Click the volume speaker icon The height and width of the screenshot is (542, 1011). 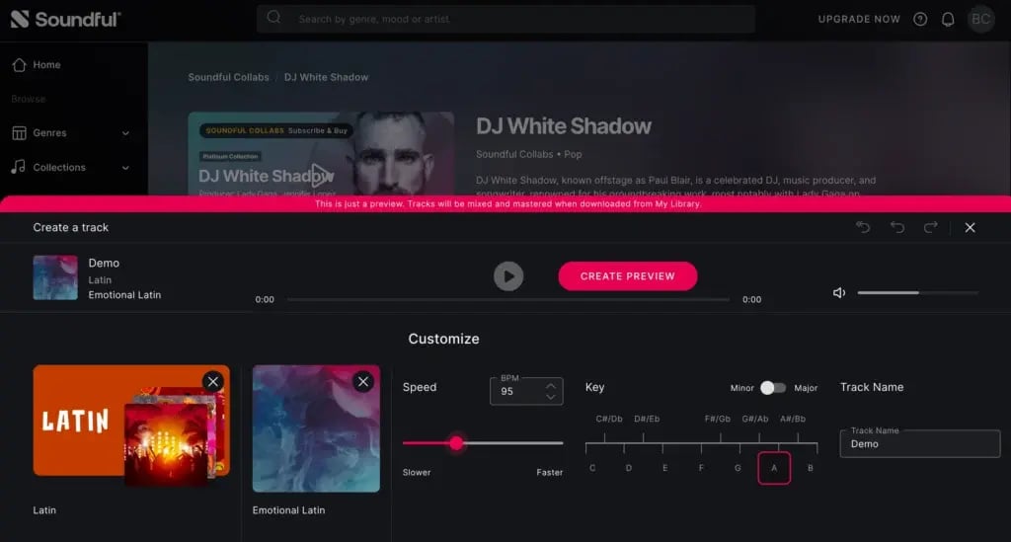[x=839, y=293]
